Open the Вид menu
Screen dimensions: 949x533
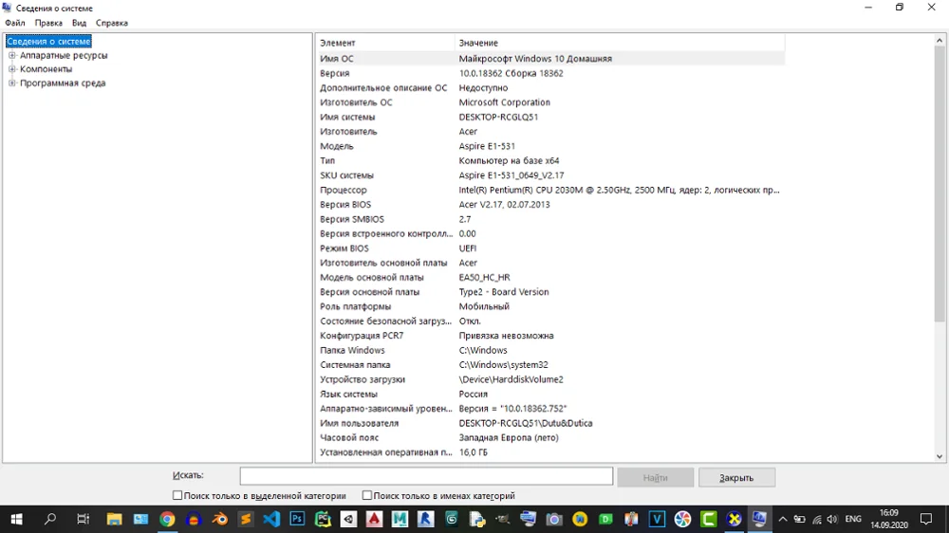point(79,23)
